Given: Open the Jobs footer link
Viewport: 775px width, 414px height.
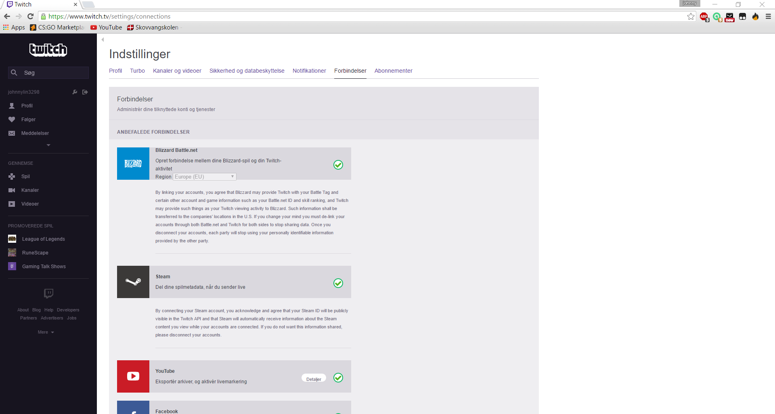Looking at the screenshot, I should coord(72,318).
